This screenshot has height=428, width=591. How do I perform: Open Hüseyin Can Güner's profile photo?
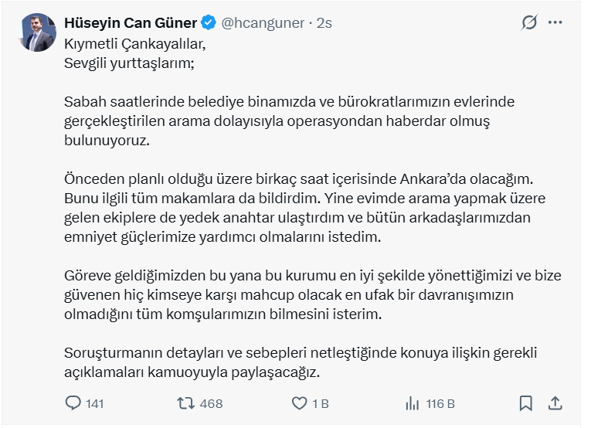point(37,32)
